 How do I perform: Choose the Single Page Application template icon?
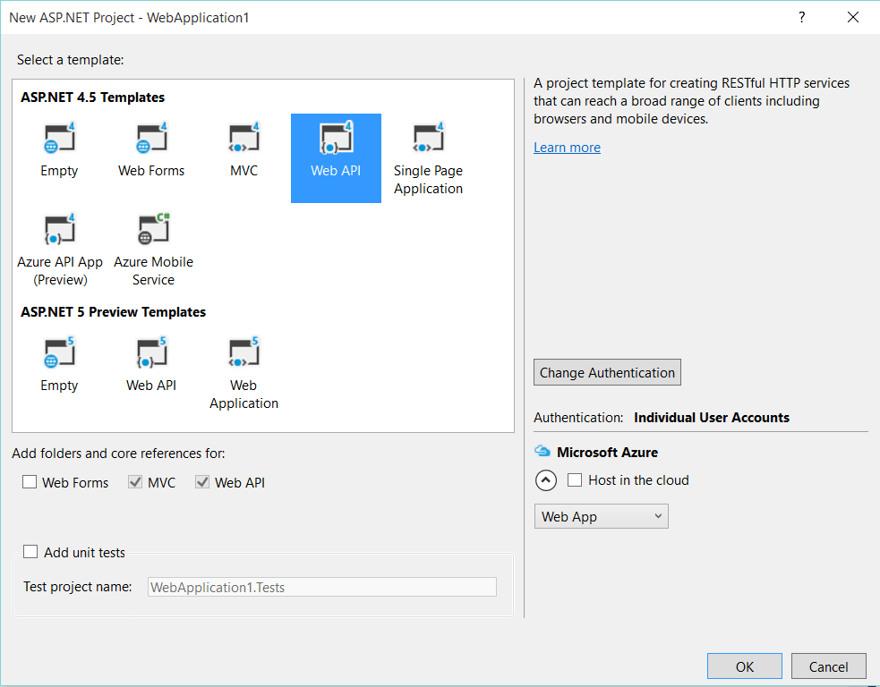(428, 138)
